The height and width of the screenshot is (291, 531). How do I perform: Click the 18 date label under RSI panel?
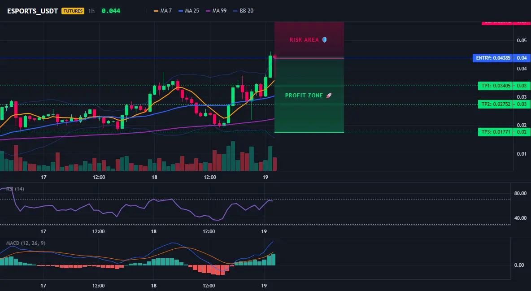click(x=154, y=231)
